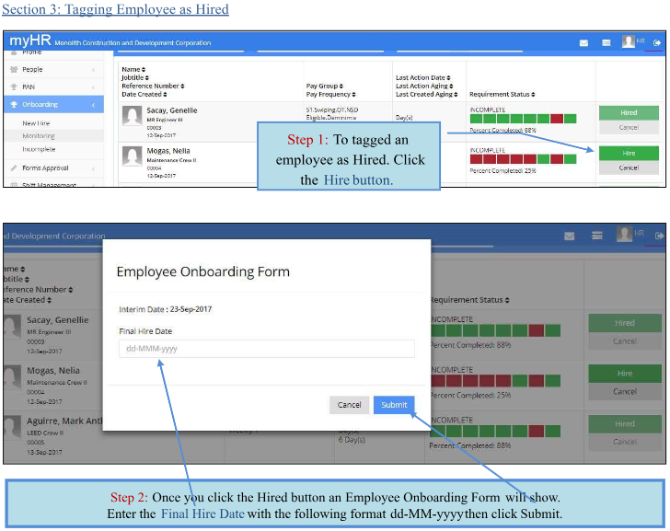Click 'Interim Date : 23-Sep-2017' text
Screen dimensions: 670x531
point(165,309)
